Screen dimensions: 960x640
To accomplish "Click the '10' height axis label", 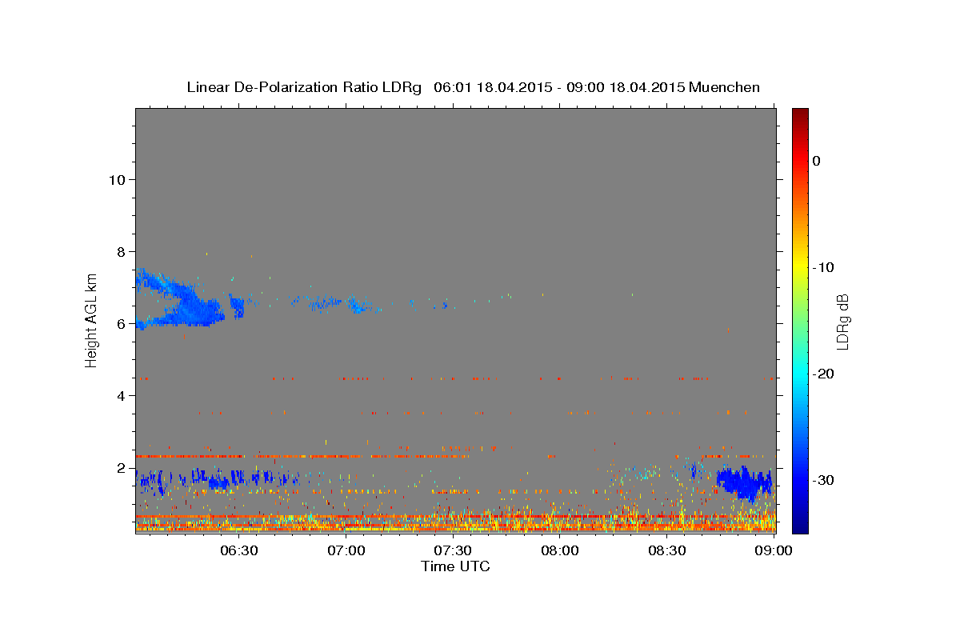I will [x=116, y=179].
